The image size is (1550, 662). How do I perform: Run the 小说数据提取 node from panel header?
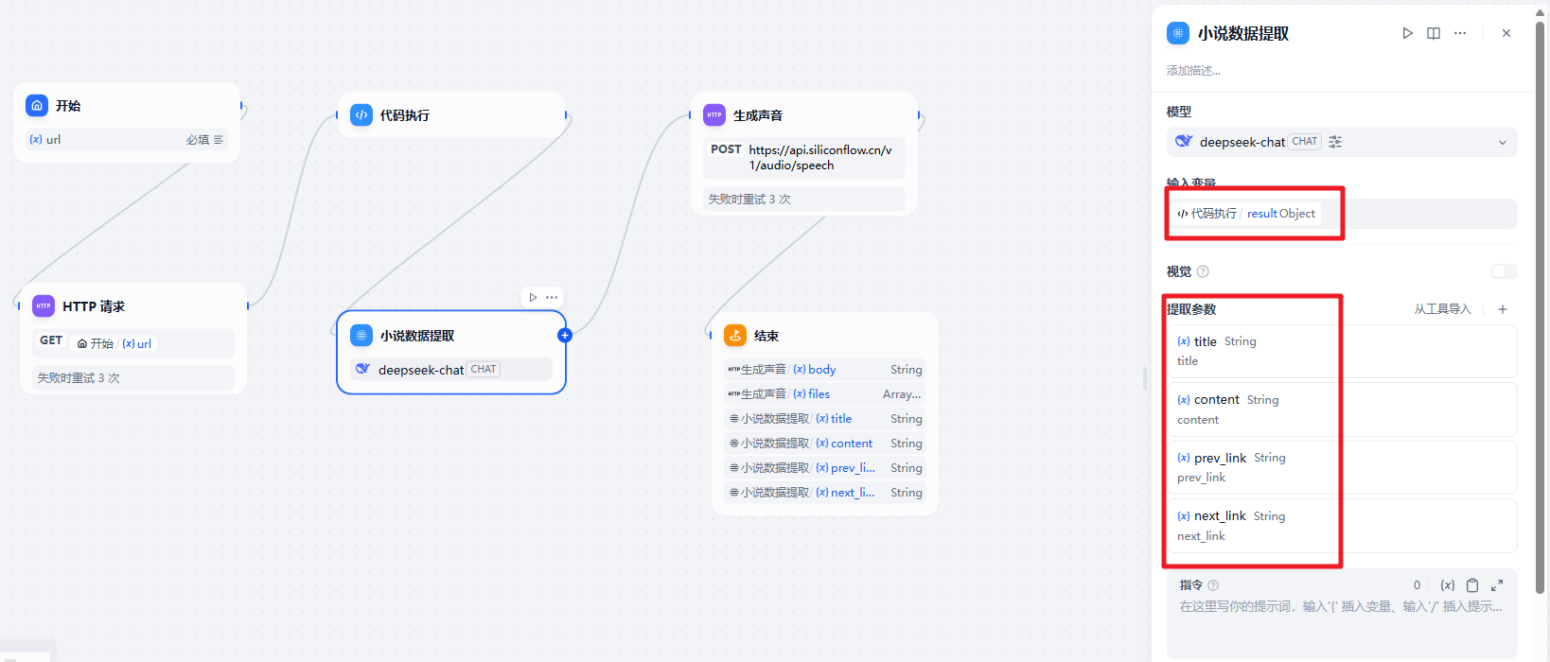[1407, 33]
